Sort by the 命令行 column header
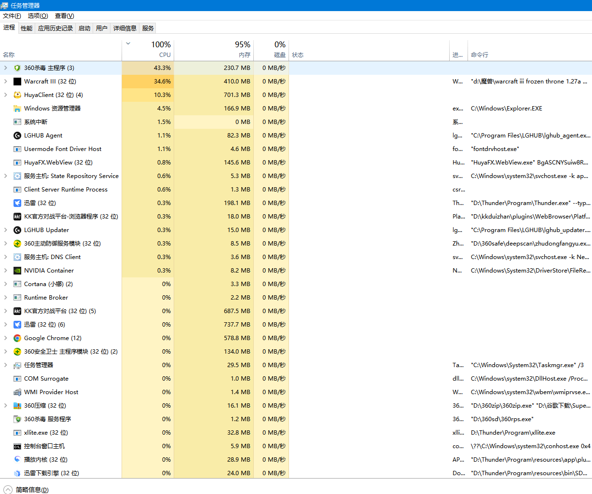 530,49
